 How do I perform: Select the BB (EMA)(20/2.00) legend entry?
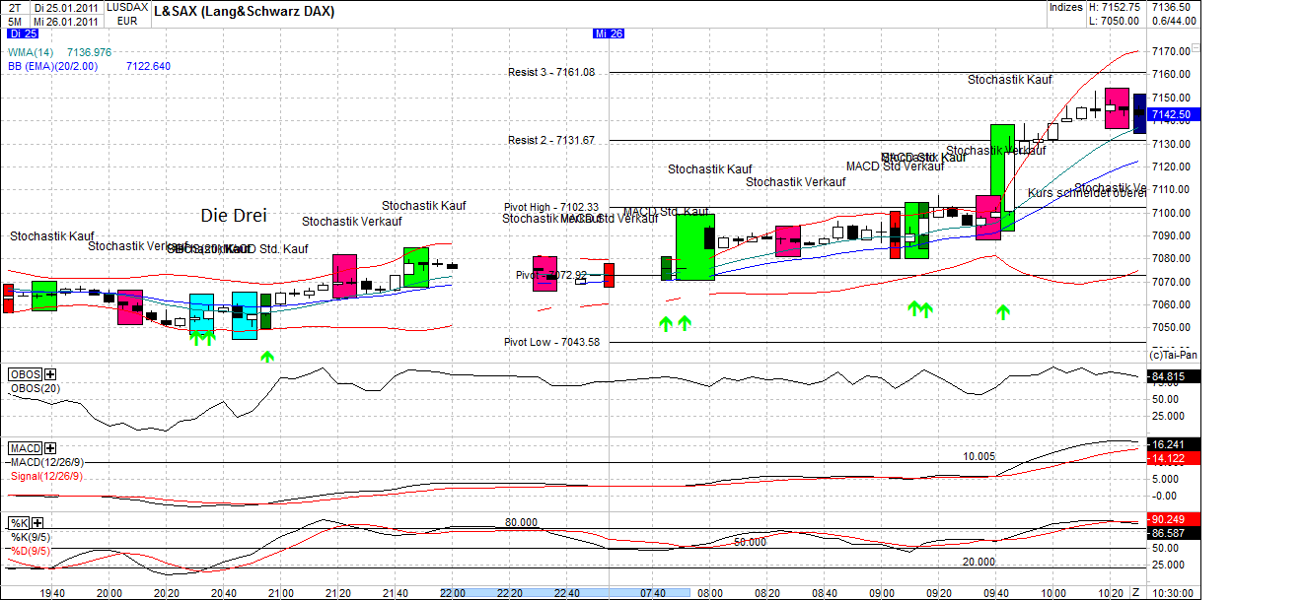click(x=54, y=66)
